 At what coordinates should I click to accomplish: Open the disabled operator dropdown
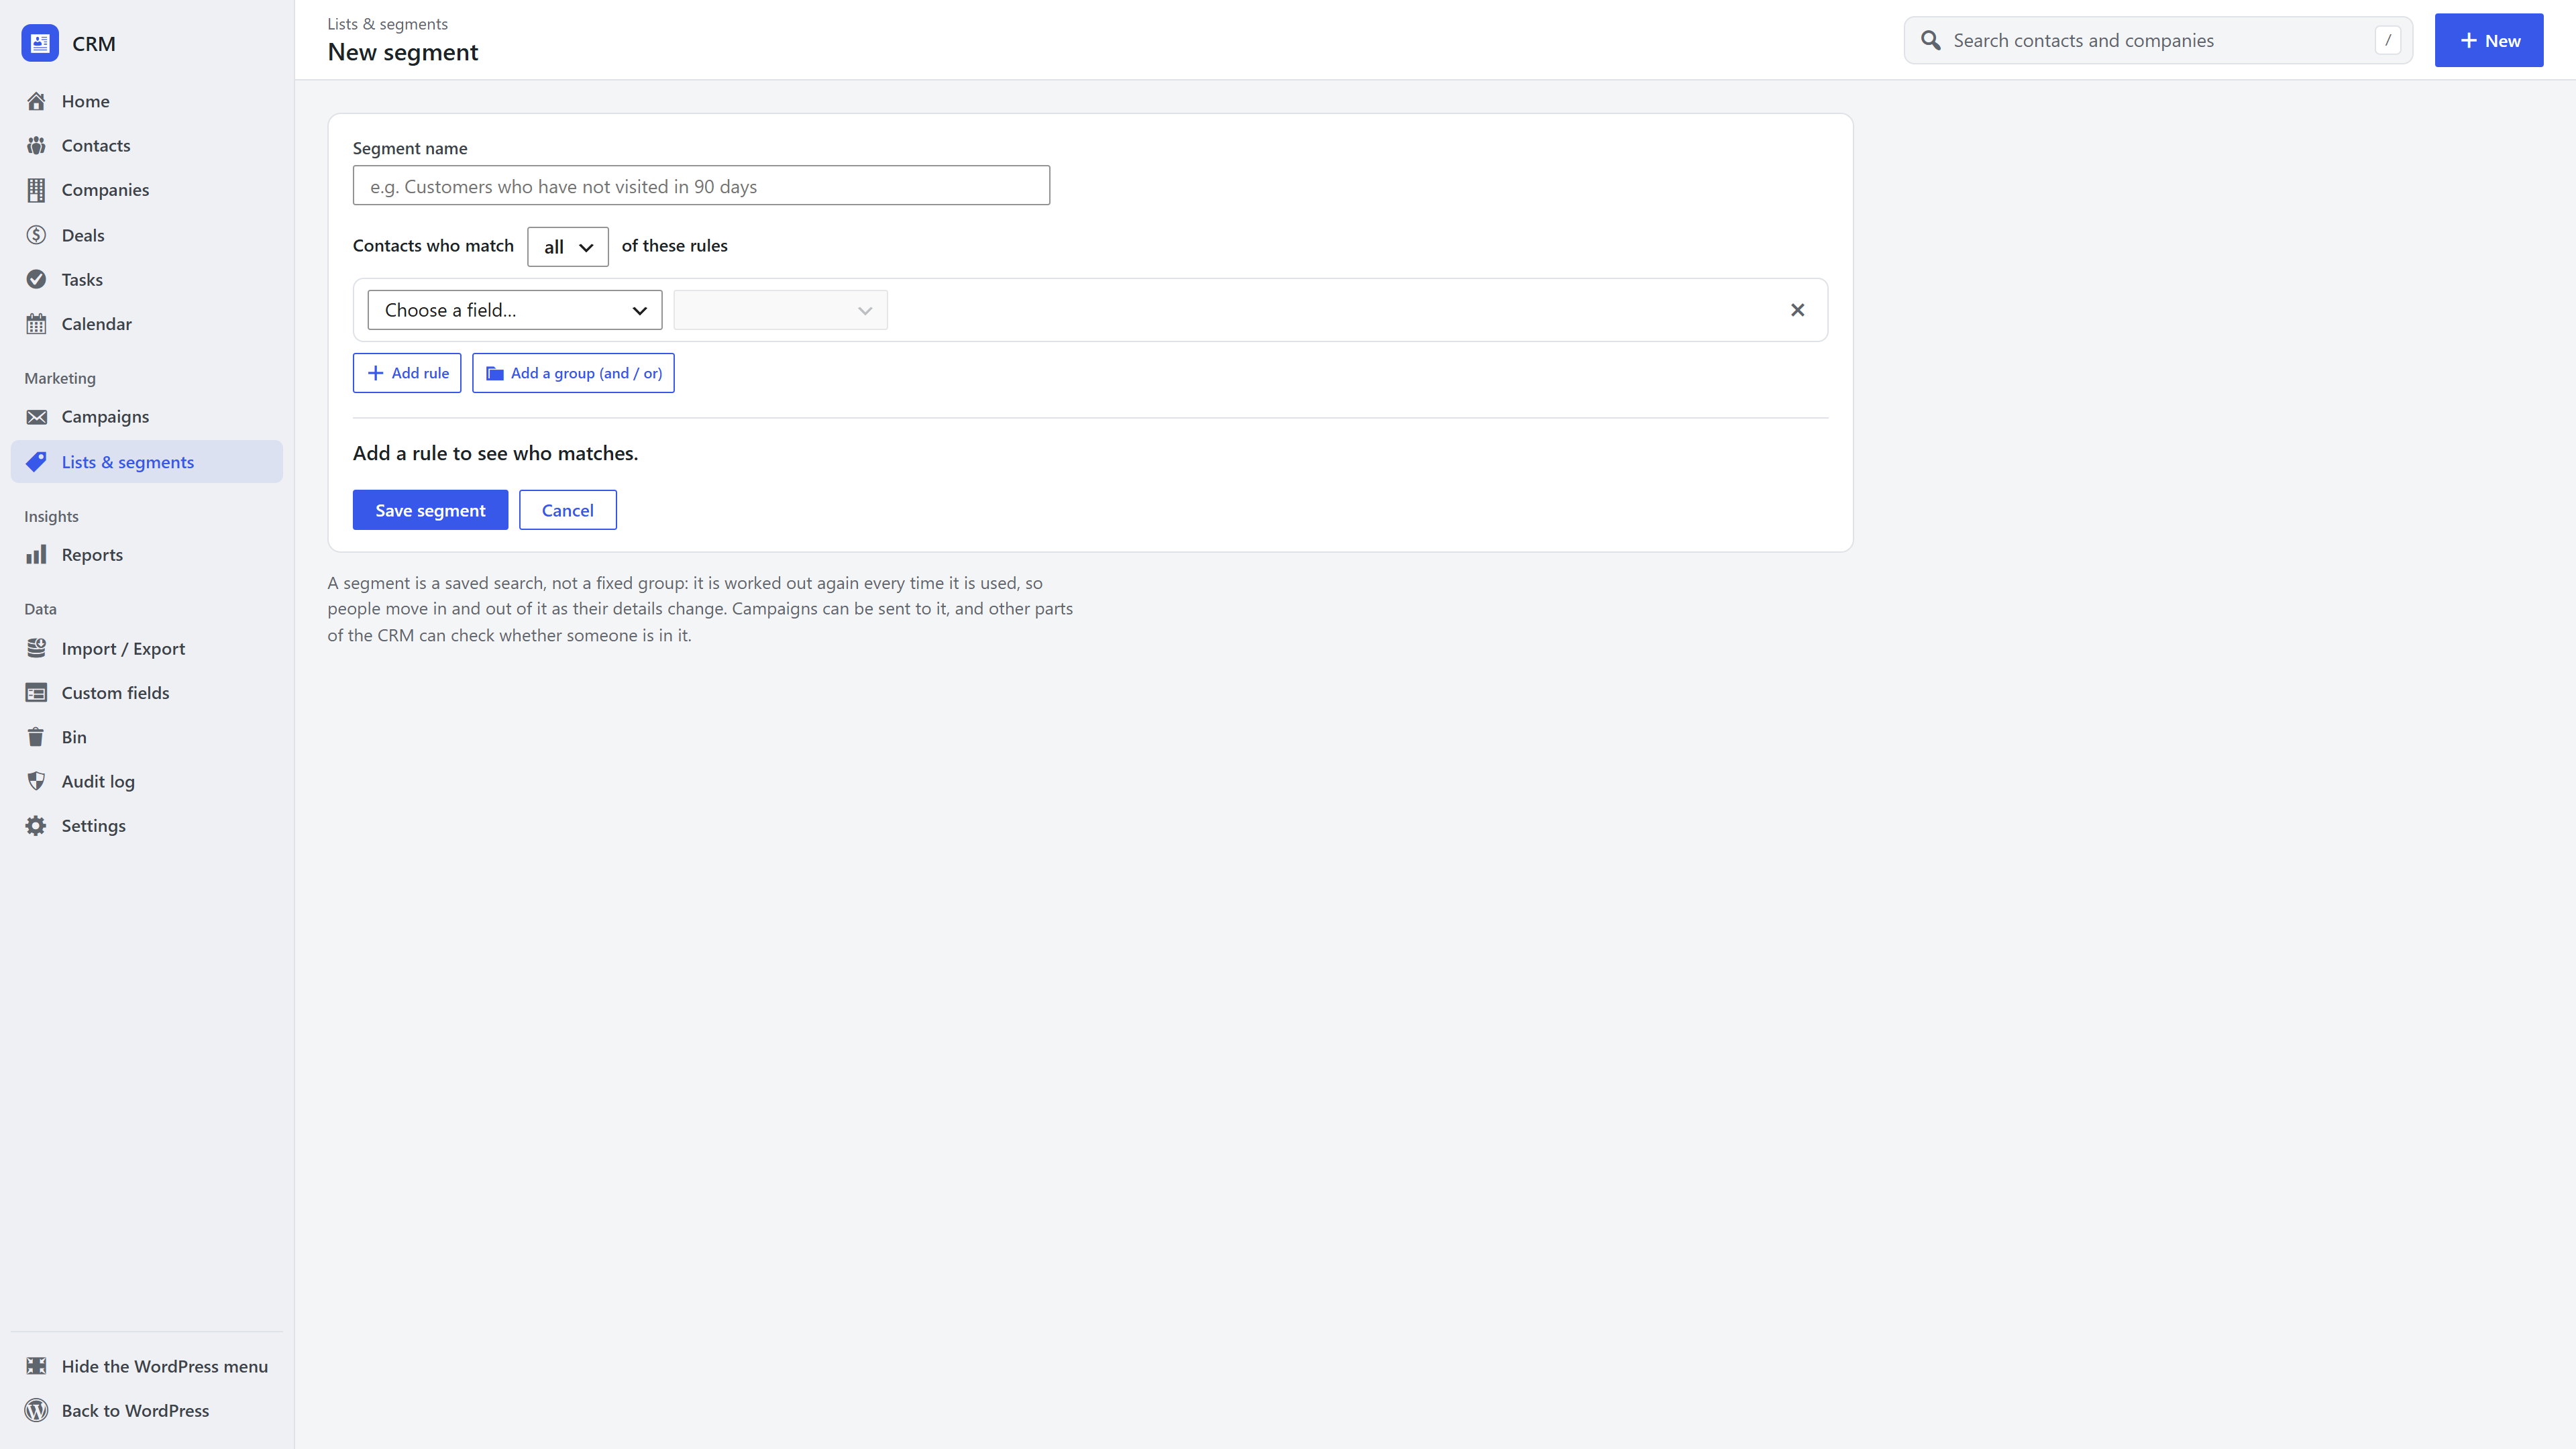(x=780, y=310)
